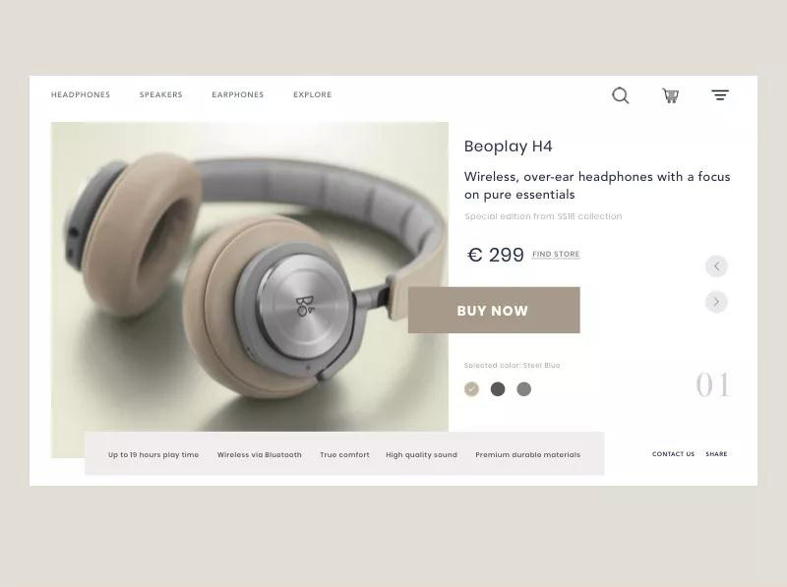
Task: Click the BUY NOW button
Action: 494,310
